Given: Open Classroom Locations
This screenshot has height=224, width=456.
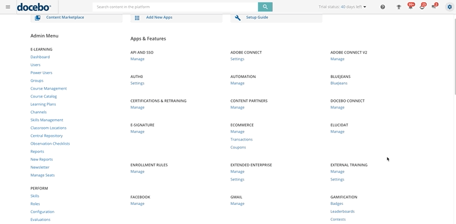Looking at the screenshot, I should click(x=48, y=128).
